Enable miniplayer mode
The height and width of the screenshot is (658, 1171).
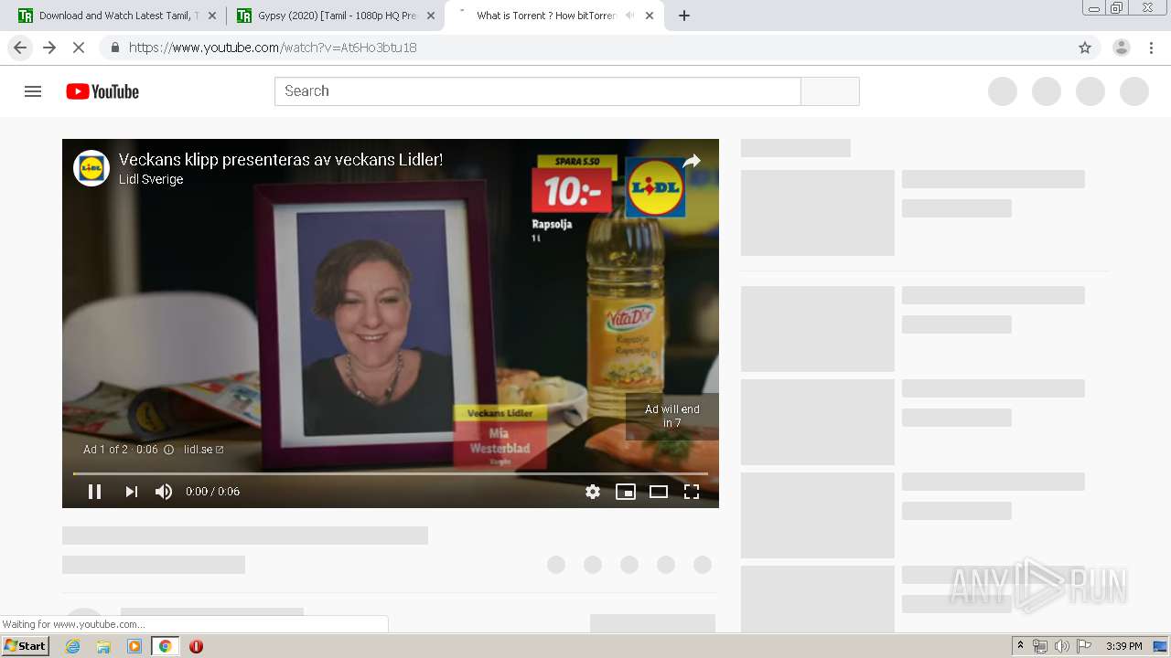click(626, 492)
